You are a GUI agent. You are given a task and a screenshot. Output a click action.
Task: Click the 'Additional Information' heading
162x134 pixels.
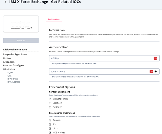pyautogui.click(x=15, y=50)
